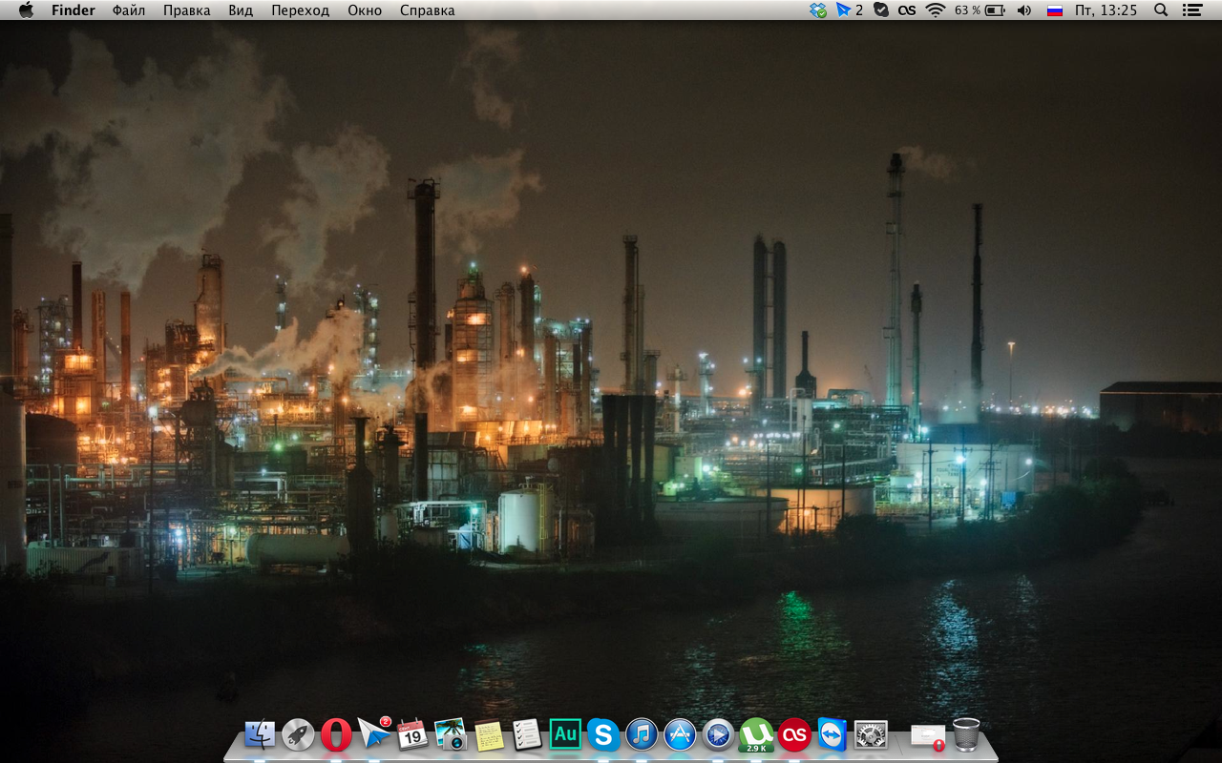Open the Finder application menu
1222x763 pixels.
[x=74, y=10]
